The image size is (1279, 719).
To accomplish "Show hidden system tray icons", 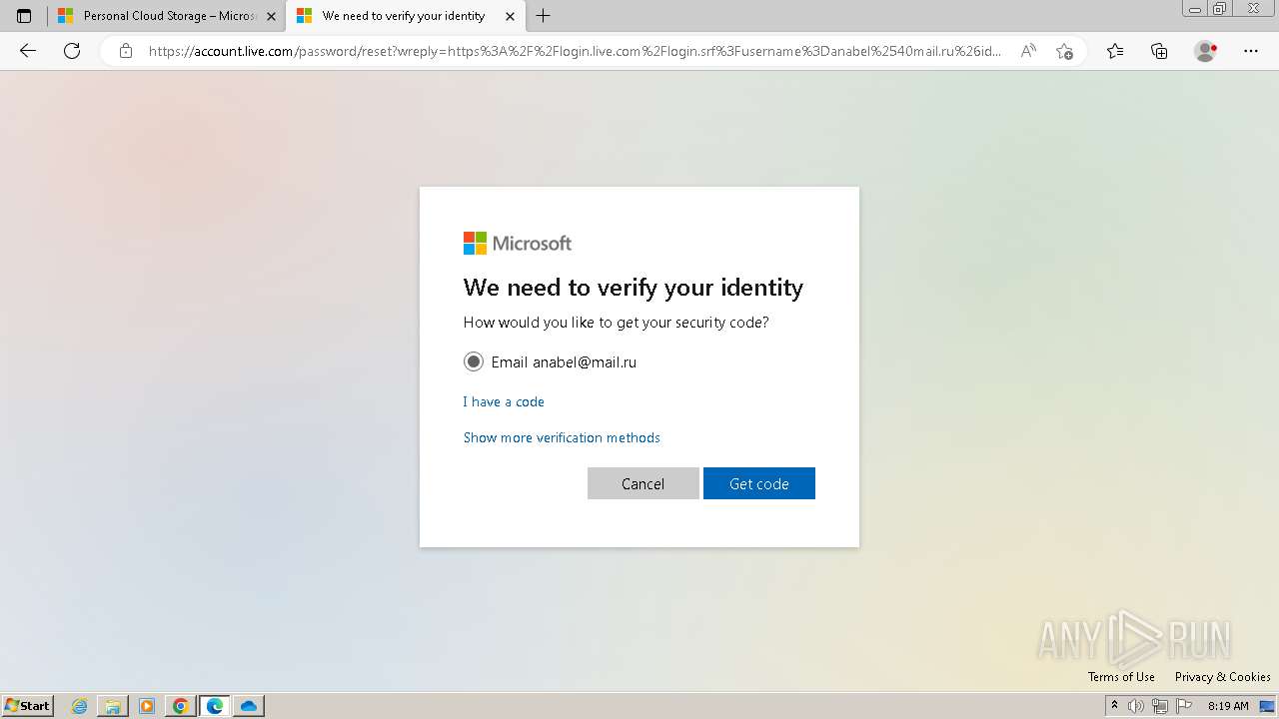I will tap(1114, 706).
